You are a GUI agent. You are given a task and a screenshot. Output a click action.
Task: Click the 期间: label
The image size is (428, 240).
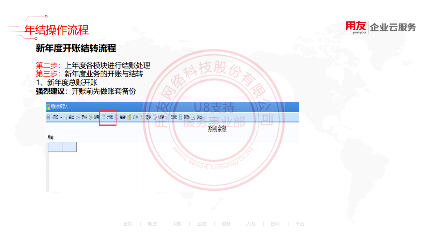point(51,137)
